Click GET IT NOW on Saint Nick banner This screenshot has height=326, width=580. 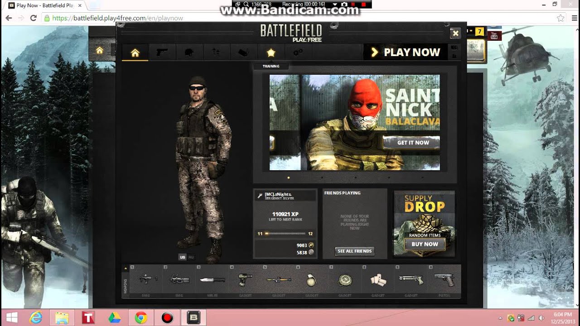point(412,143)
